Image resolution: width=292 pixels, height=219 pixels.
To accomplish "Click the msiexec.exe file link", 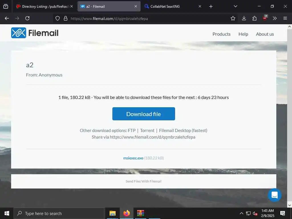I will coord(133,158).
